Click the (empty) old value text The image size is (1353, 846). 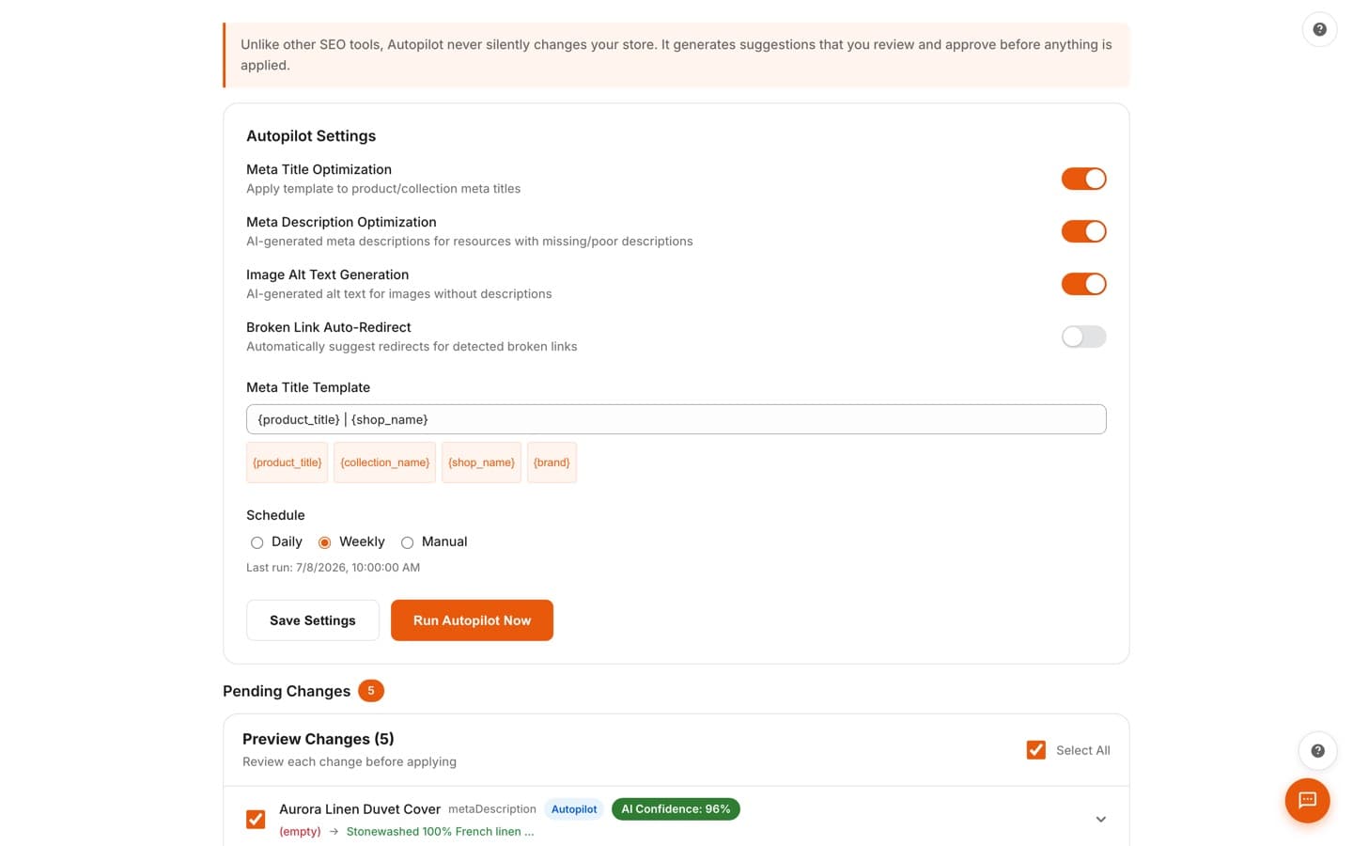click(x=300, y=832)
